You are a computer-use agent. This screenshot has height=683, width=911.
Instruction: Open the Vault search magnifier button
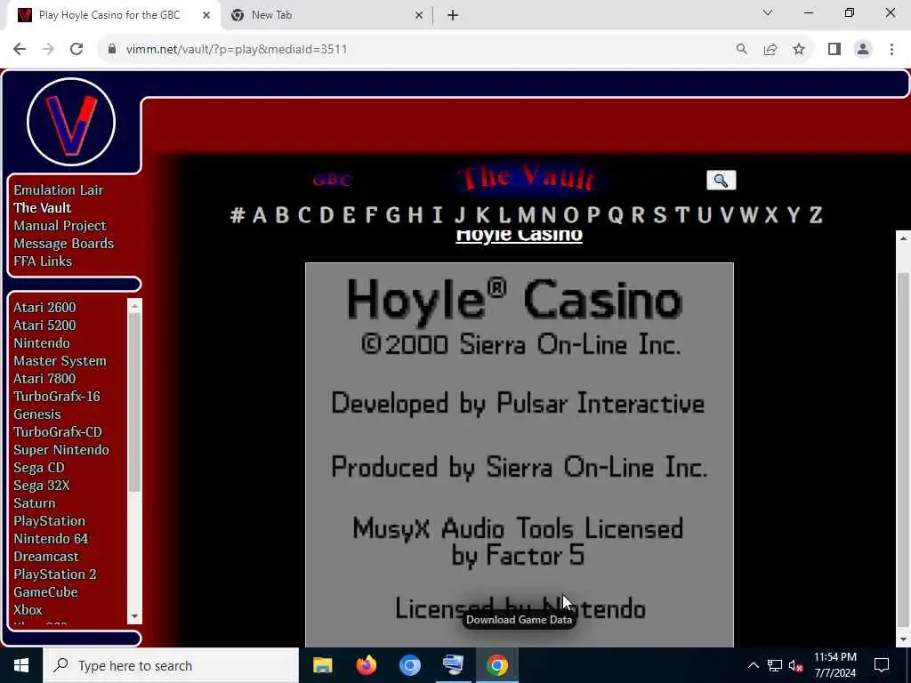coord(721,180)
